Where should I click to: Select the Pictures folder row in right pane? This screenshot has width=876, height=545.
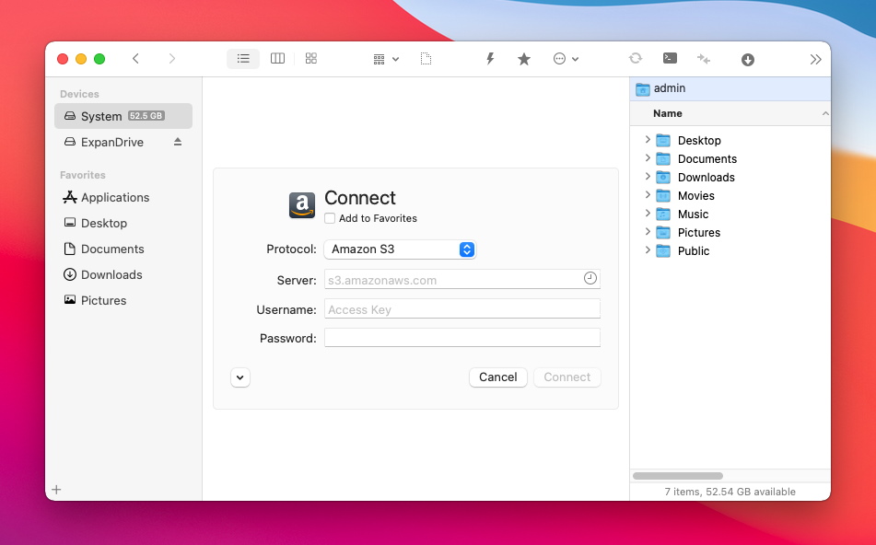pyautogui.click(x=730, y=232)
